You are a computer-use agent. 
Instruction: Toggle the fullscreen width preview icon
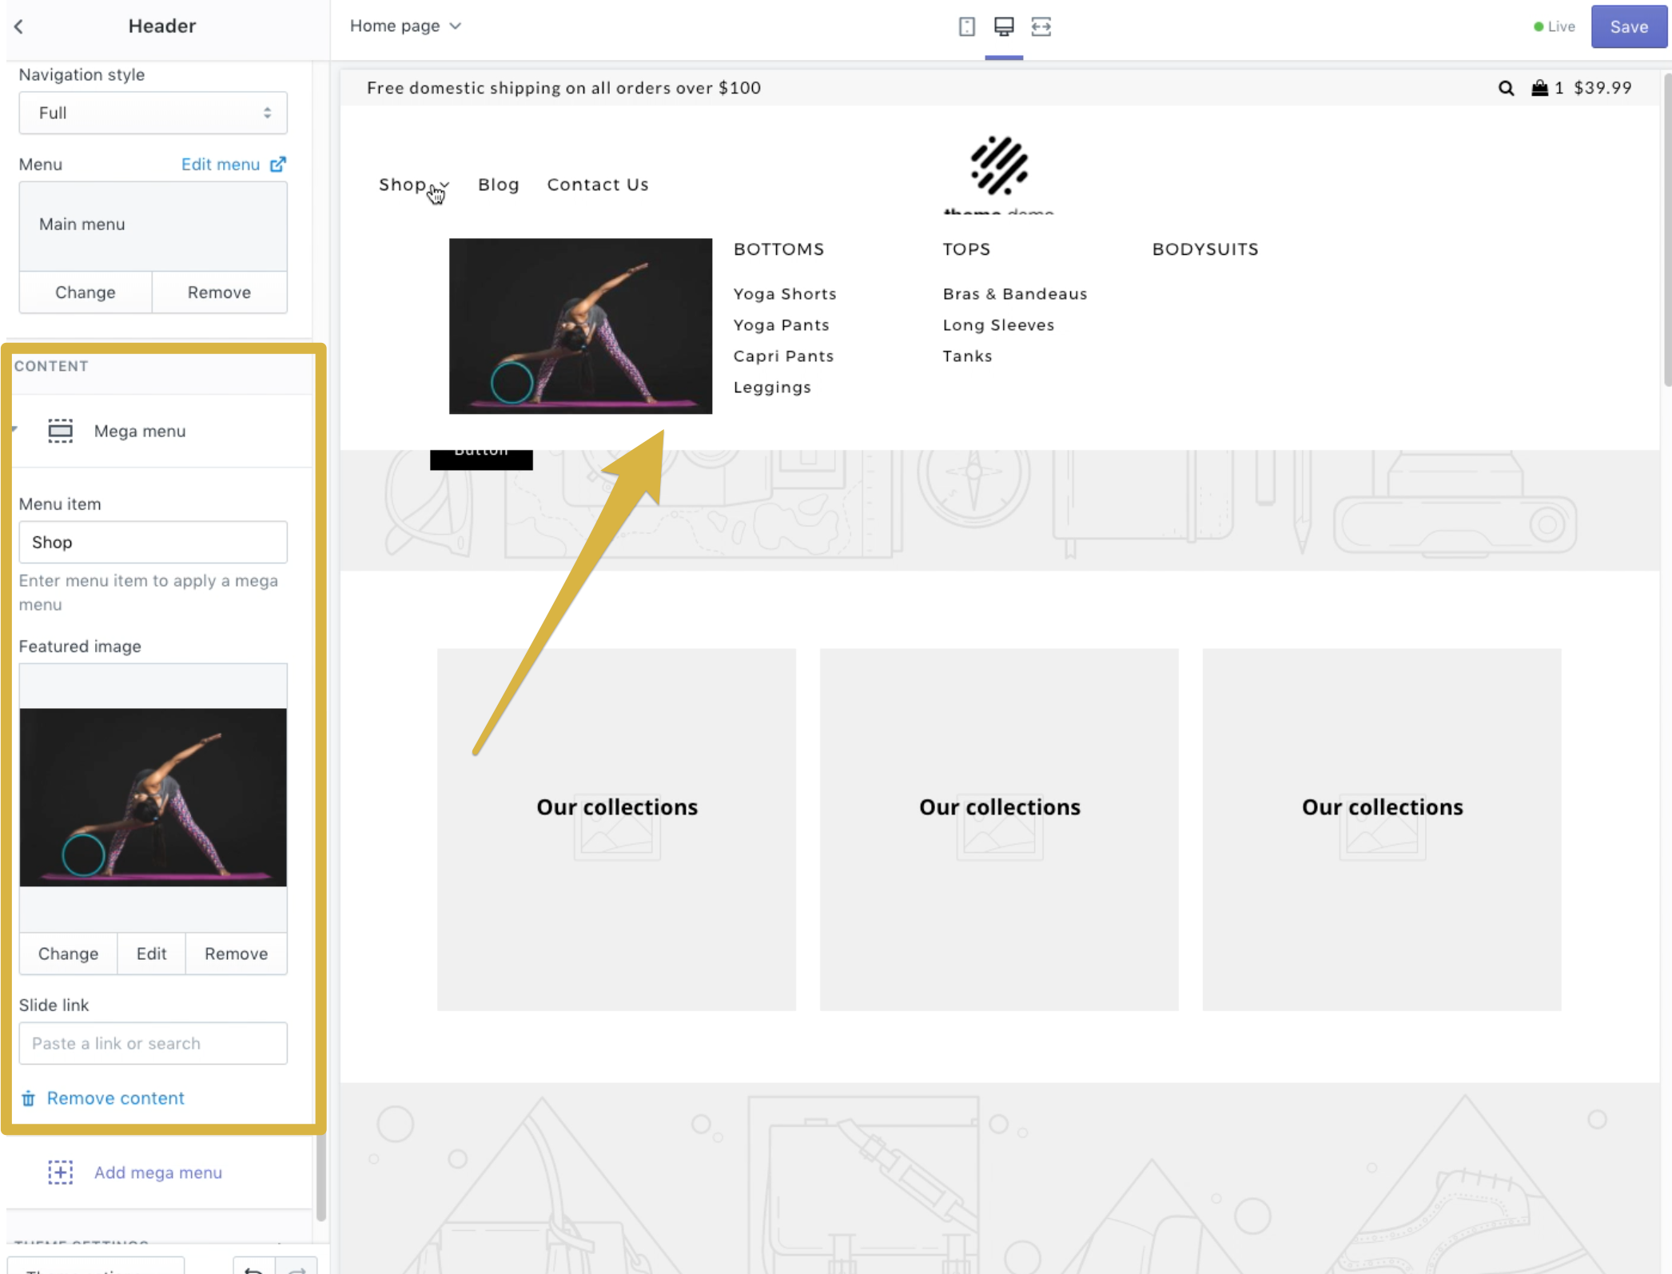(1041, 26)
